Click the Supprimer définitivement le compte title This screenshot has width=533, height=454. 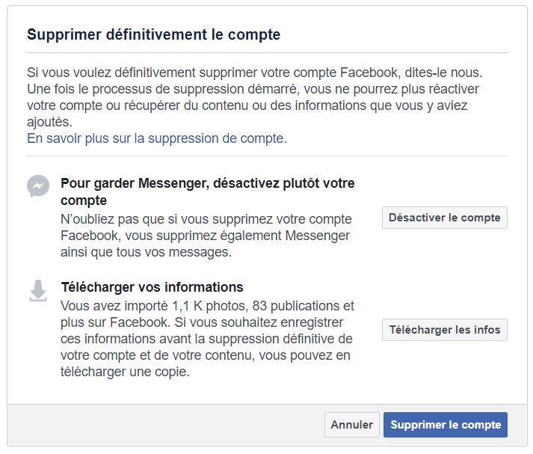pyautogui.click(x=154, y=34)
